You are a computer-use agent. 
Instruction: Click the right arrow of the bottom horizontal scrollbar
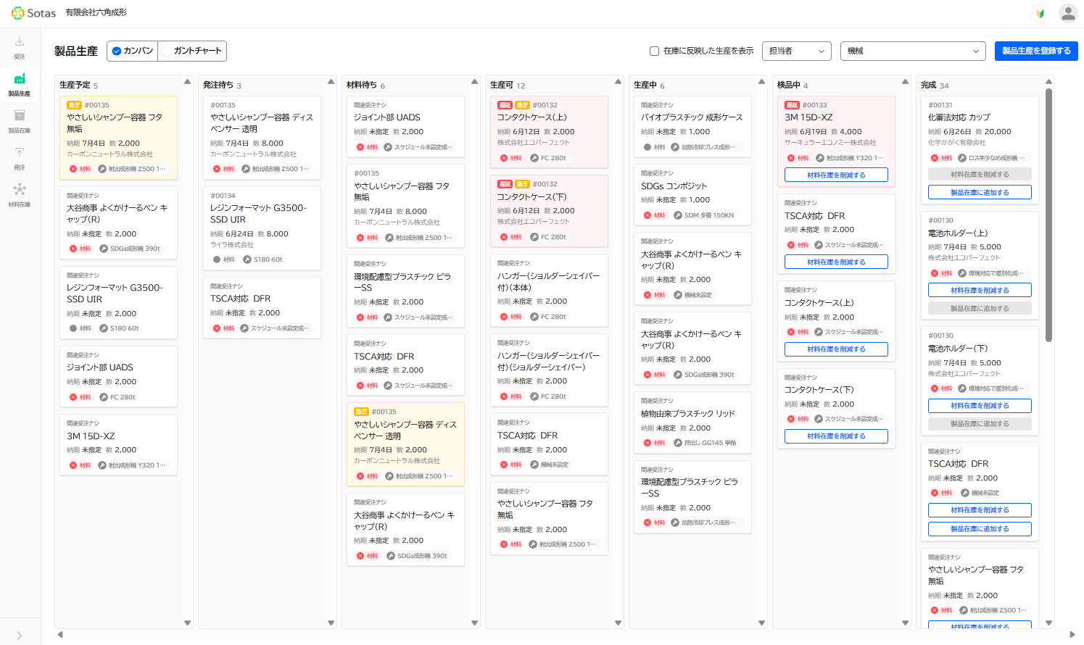click(1072, 635)
